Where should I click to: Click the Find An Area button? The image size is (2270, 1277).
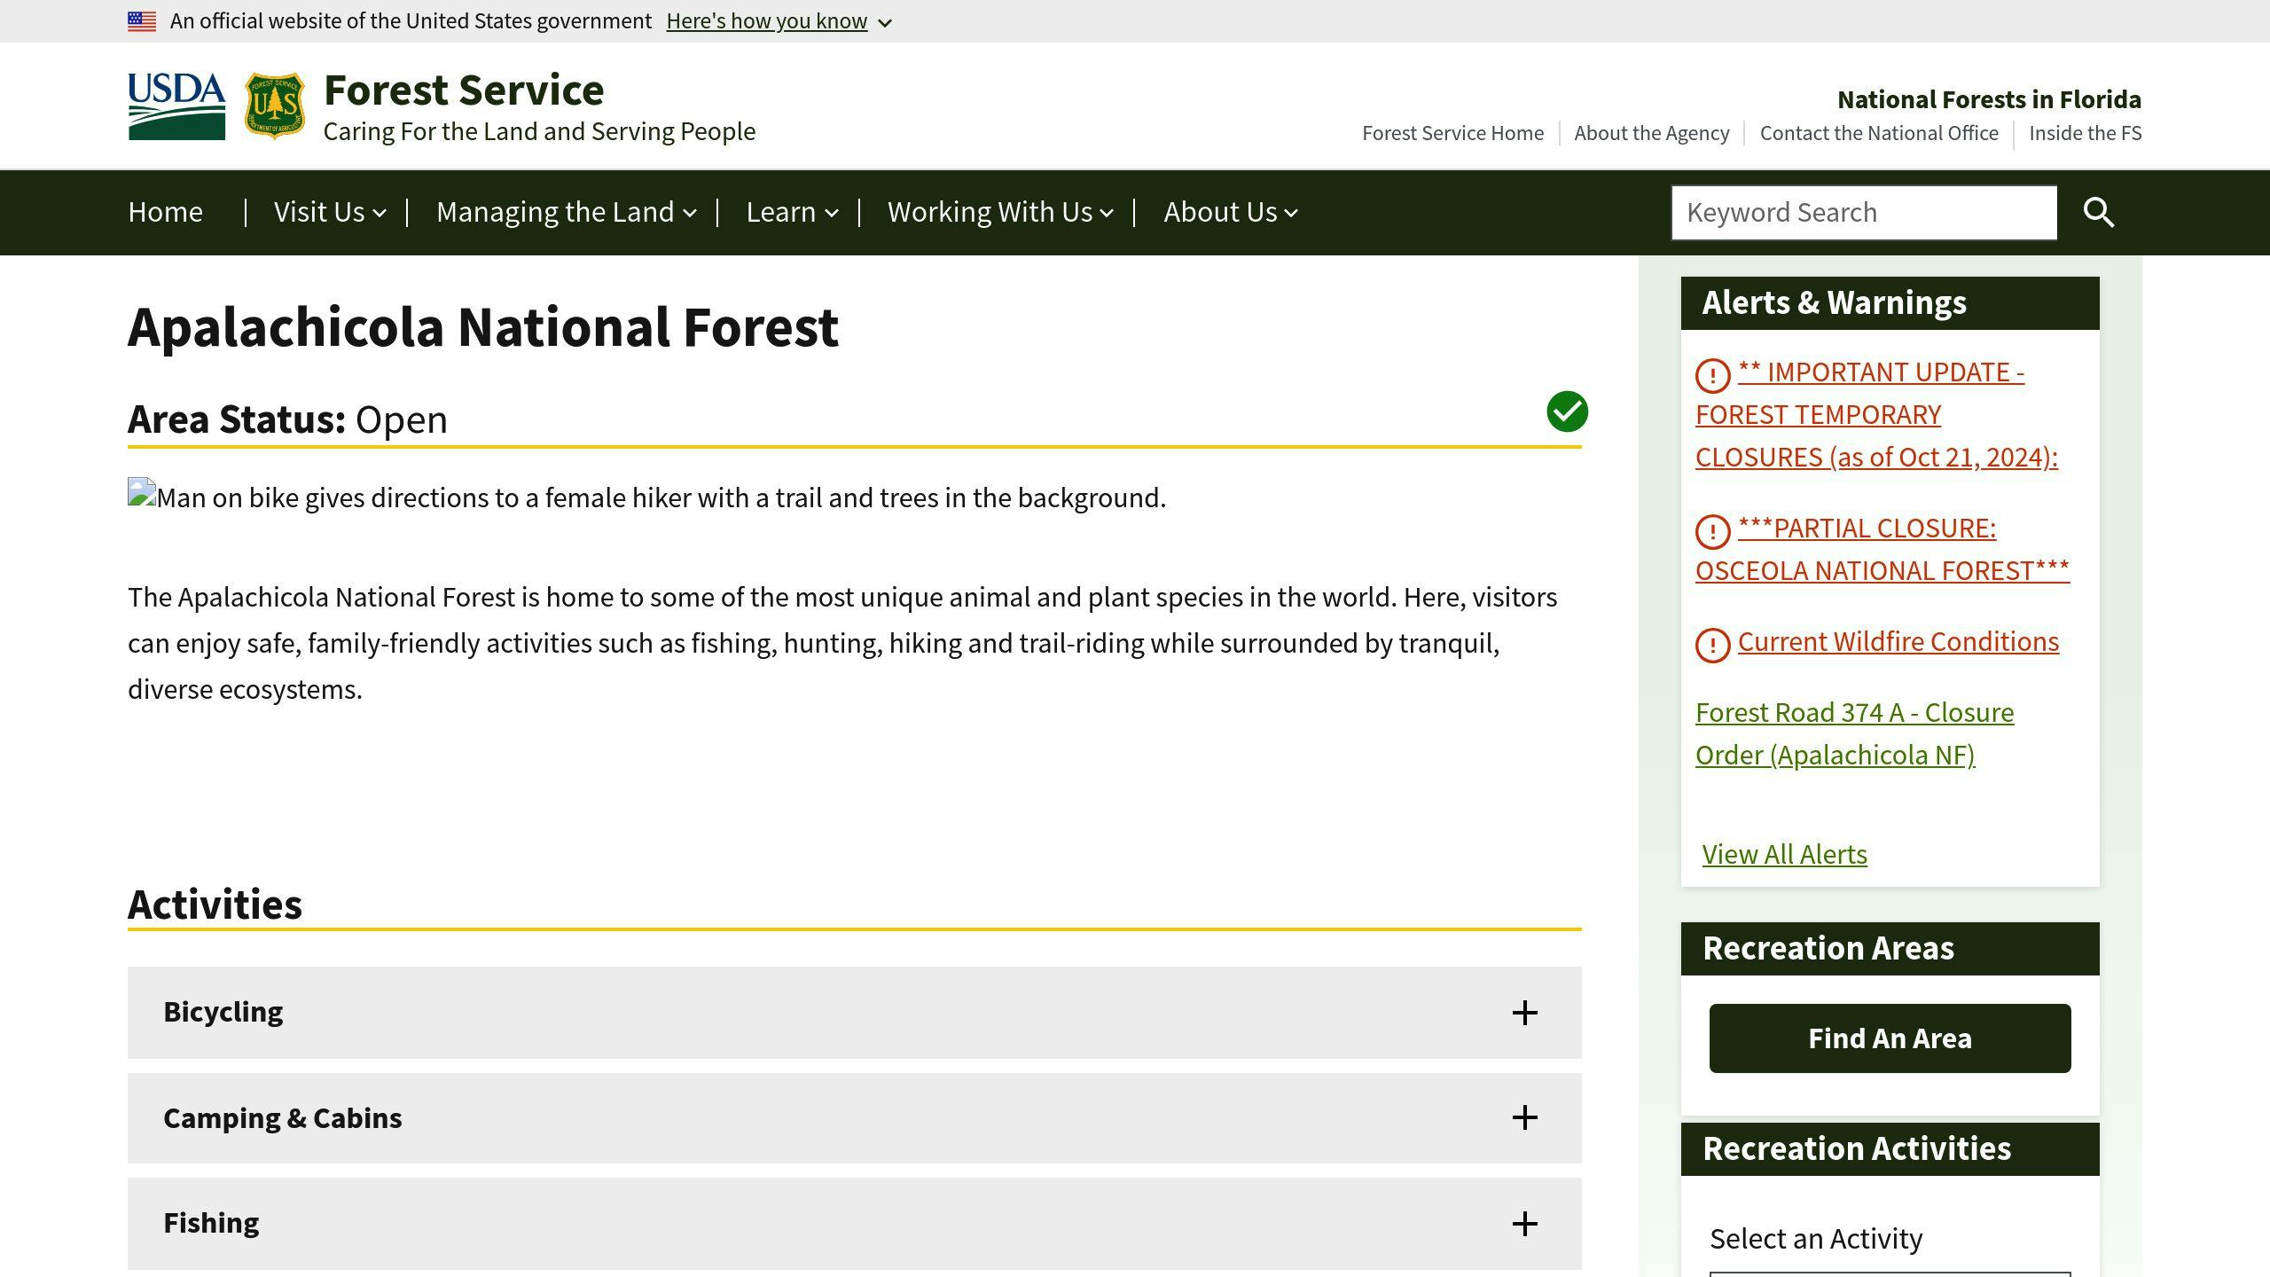(1890, 1038)
